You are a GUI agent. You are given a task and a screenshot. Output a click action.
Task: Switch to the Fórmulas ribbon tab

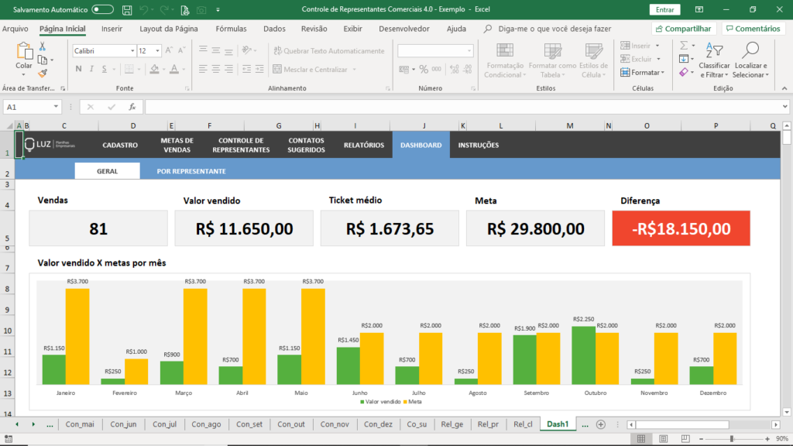232,28
